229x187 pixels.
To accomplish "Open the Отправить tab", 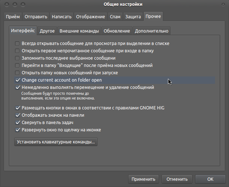I will click(36, 17).
